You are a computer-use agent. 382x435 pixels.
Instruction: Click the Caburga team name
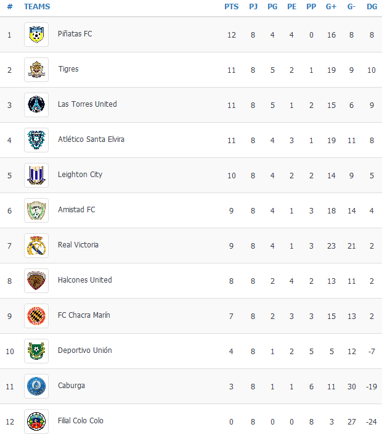click(x=71, y=386)
